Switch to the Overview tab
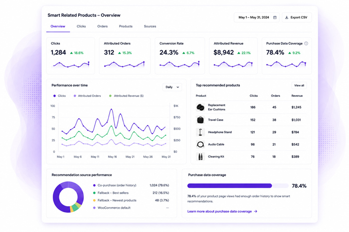349x232 pixels. tap(58, 26)
